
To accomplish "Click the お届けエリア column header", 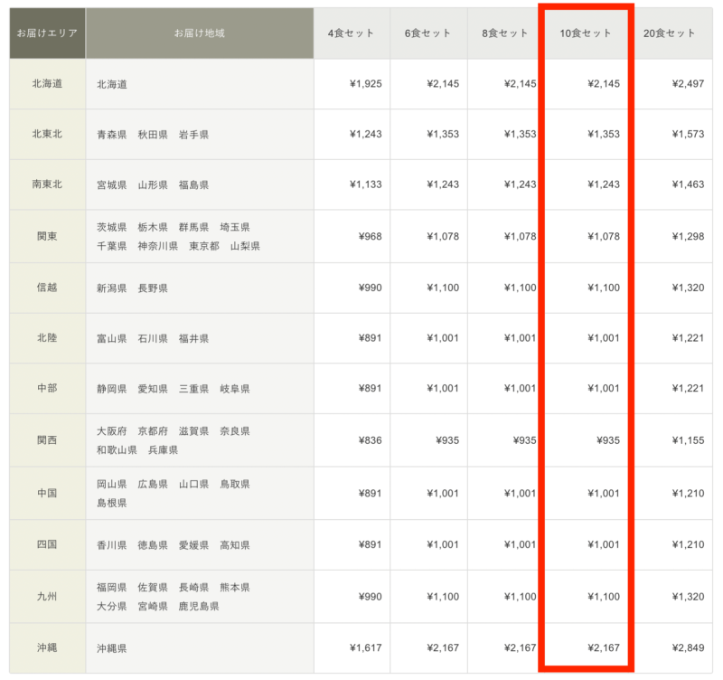I will coord(47,33).
